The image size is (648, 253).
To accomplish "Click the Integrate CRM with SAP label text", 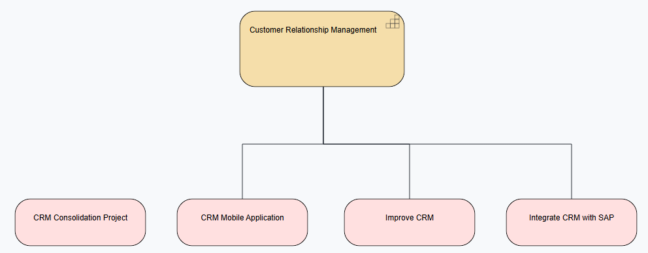I will (x=572, y=218).
